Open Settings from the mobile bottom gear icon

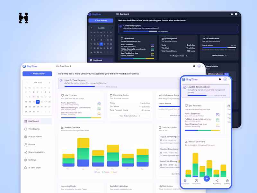click(227, 180)
